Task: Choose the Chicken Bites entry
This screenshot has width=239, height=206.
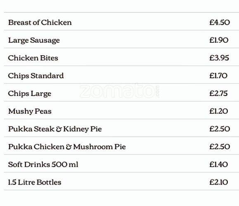Action: [x=33, y=58]
